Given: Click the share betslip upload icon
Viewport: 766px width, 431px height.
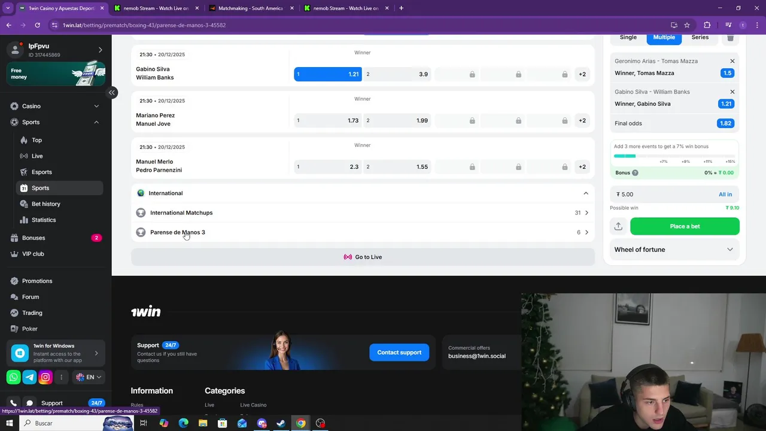Looking at the screenshot, I should (x=618, y=226).
